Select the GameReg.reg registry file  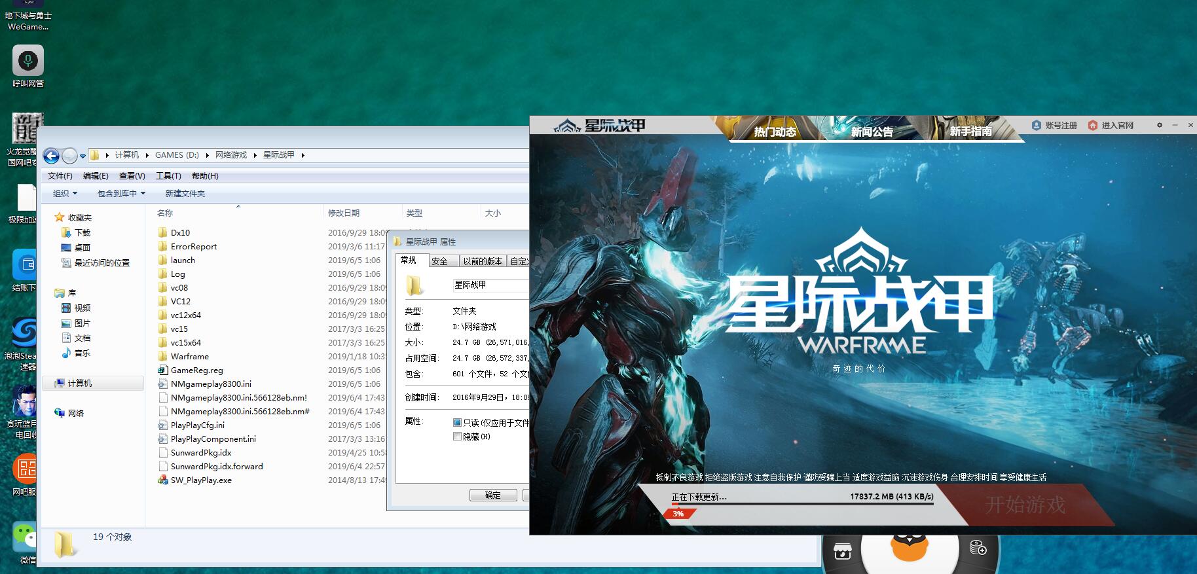pyautogui.click(x=197, y=370)
